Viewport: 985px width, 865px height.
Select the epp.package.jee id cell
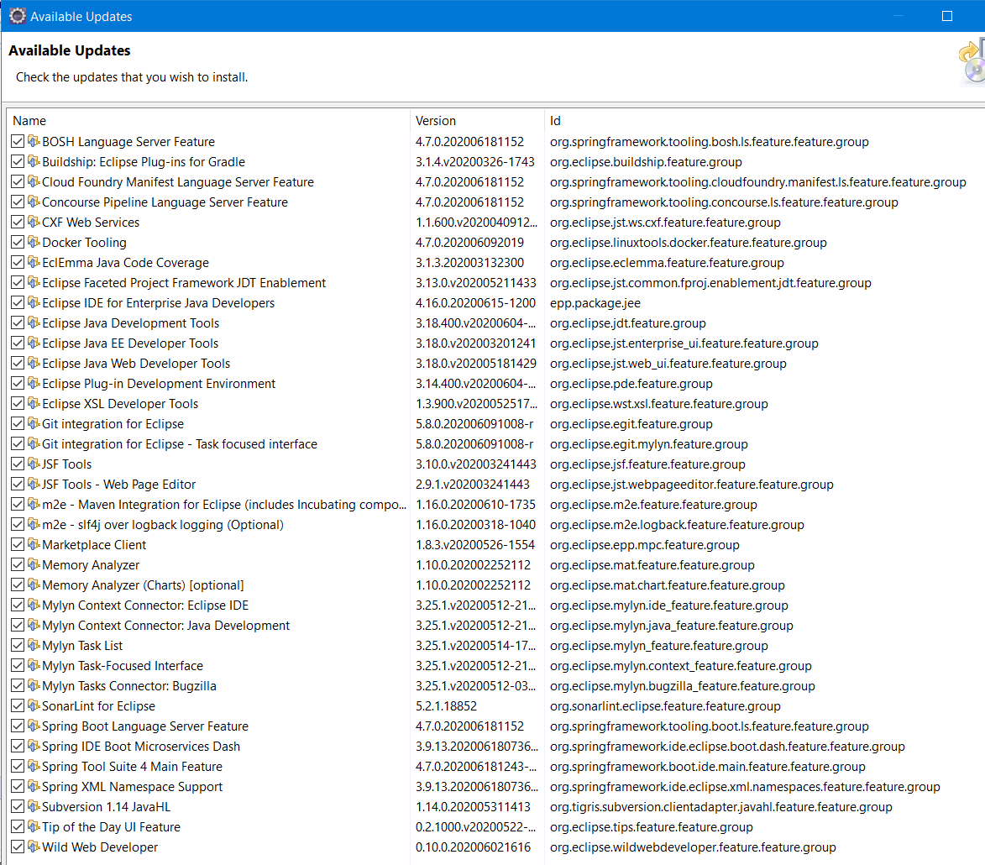pos(595,303)
